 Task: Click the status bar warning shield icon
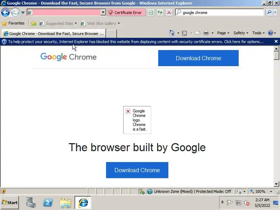[x=3, y=191]
